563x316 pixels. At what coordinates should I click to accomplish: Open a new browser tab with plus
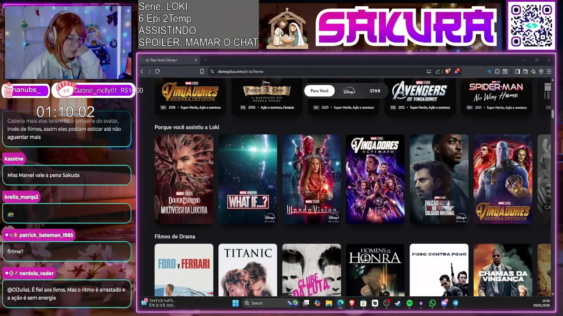point(205,60)
